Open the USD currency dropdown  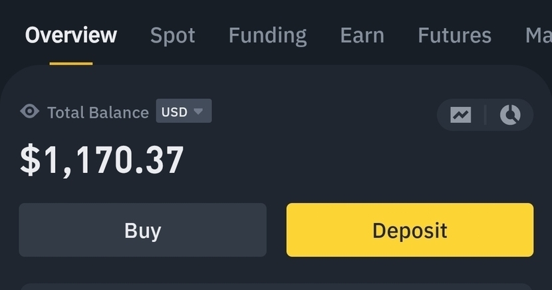(184, 111)
